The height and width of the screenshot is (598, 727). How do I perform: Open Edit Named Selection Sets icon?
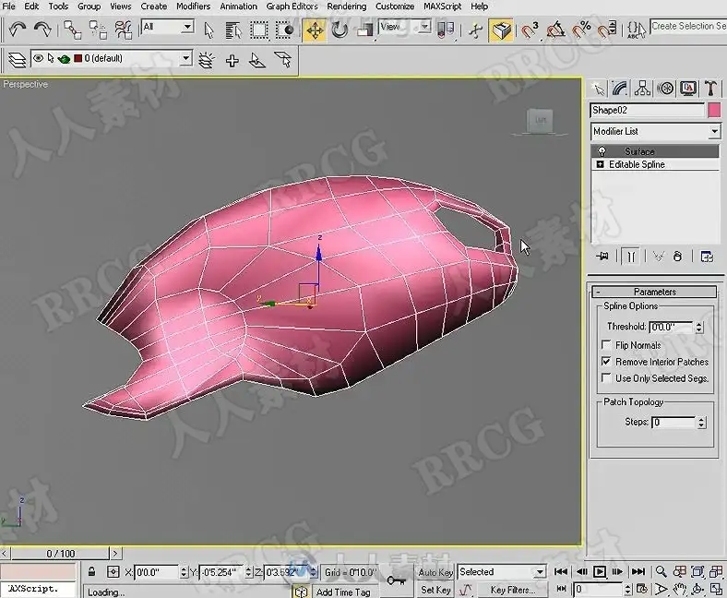pos(637,30)
